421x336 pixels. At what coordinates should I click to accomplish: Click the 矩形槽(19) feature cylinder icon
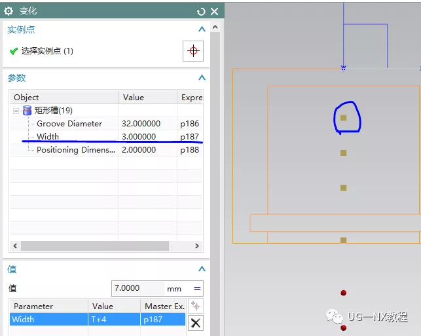(x=27, y=111)
